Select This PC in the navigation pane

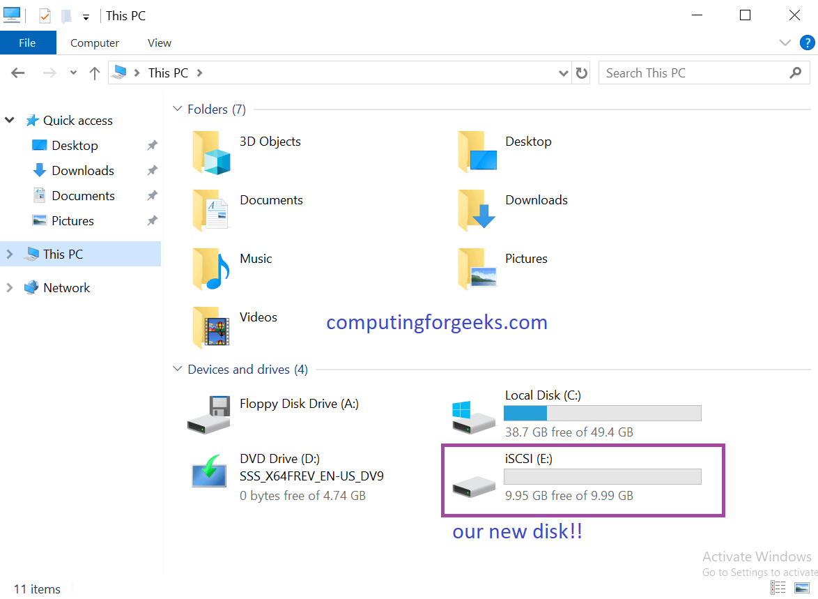click(63, 255)
